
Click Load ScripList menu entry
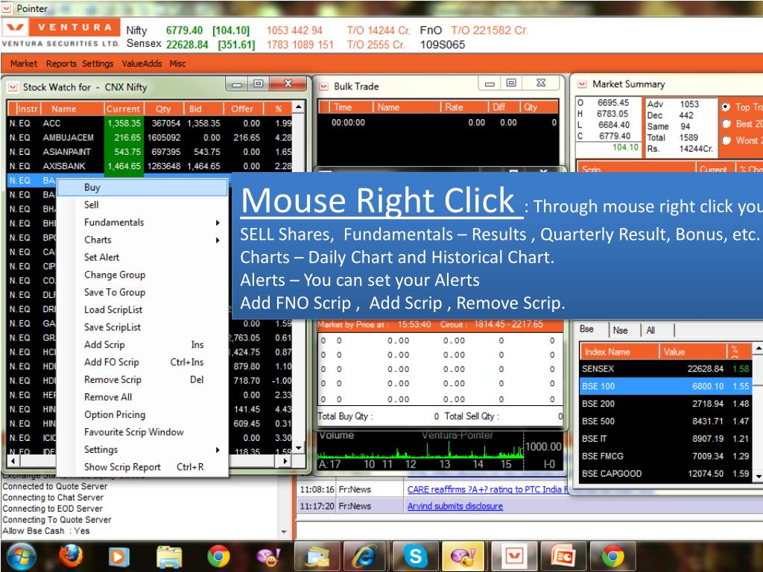[x=142, y=310]
